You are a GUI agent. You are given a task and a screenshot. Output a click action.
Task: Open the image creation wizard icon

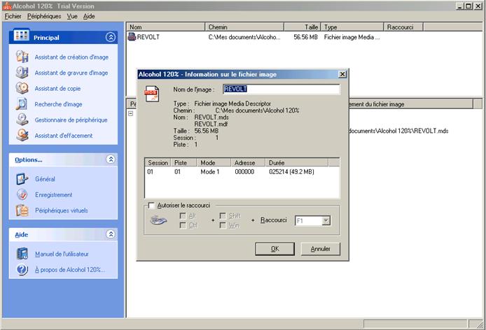22,57
